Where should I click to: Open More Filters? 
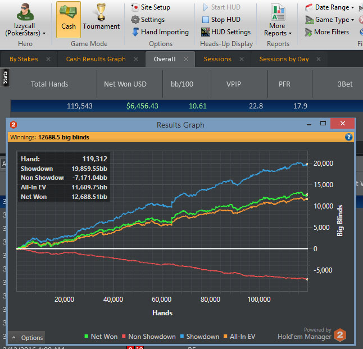click(327, 32)
